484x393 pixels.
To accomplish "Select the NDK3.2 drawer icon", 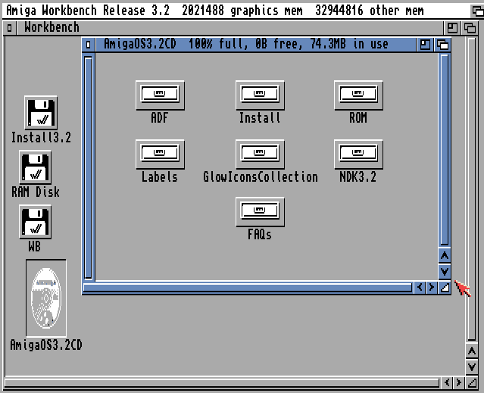I will [x=358, y=154].
